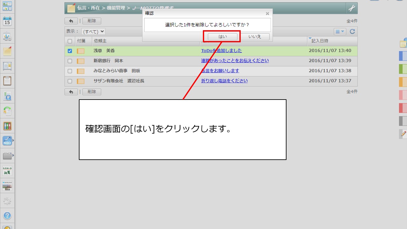Open the 表示 (すべて) dropdown
407x229 pixels.
tap(93, 31)
